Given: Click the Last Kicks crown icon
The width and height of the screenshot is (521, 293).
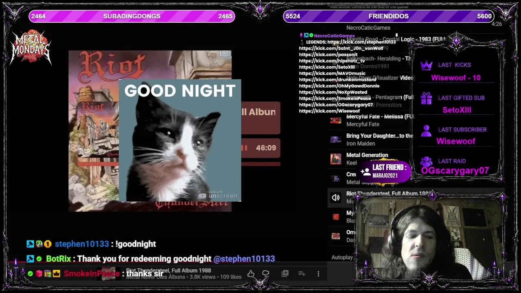Looking at the screenshot, I should [426, 65].
